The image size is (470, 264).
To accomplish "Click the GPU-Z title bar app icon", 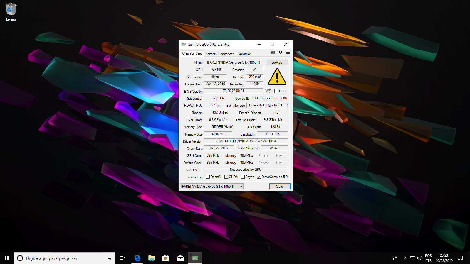I will 183,45.
